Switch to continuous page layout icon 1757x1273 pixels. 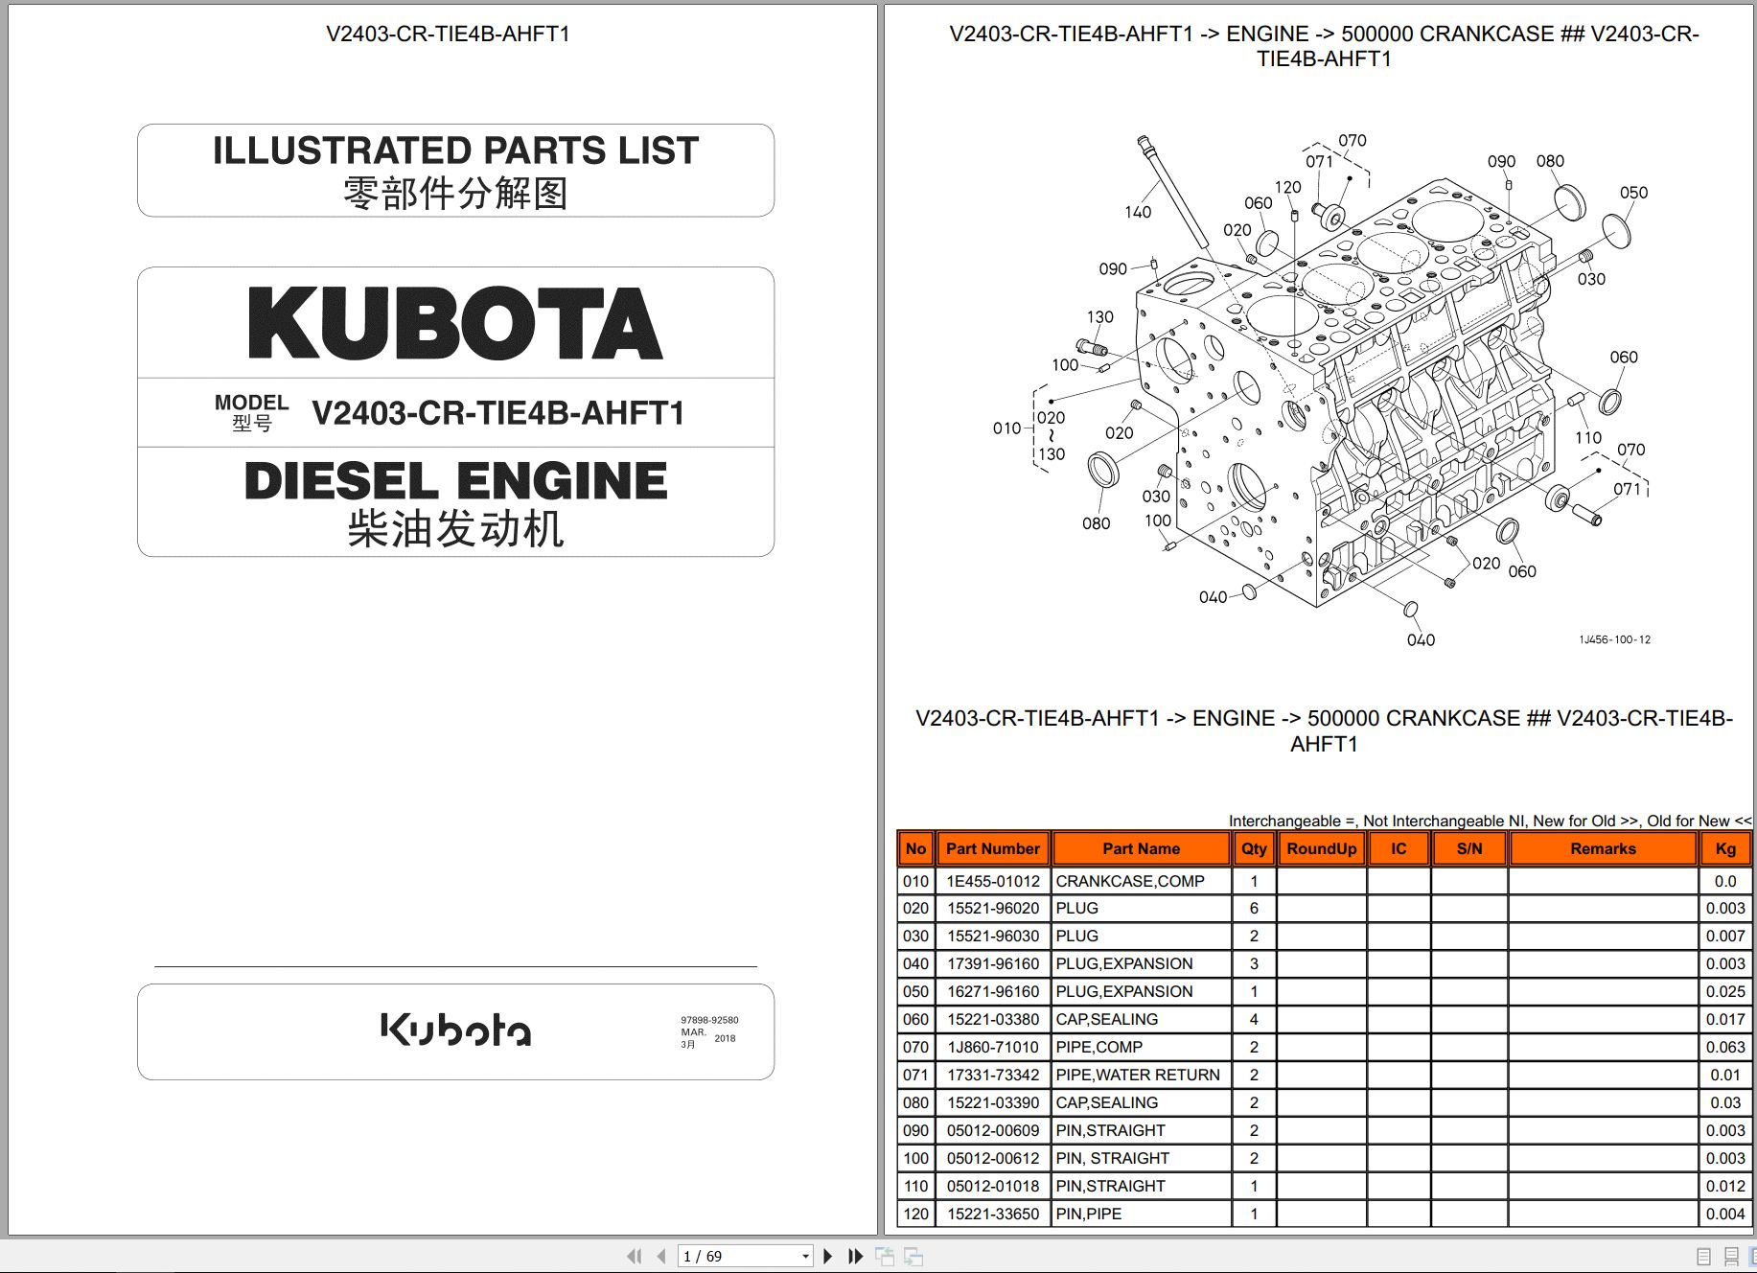tap(1731, 1256)
